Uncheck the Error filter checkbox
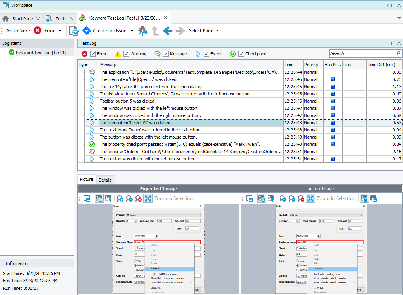Image resolution: width=403 pixels, height=295 pixels. coord(93,54)
